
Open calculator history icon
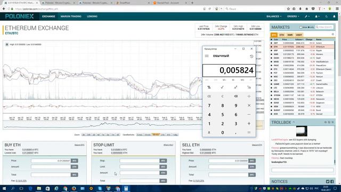pos(251,56)
